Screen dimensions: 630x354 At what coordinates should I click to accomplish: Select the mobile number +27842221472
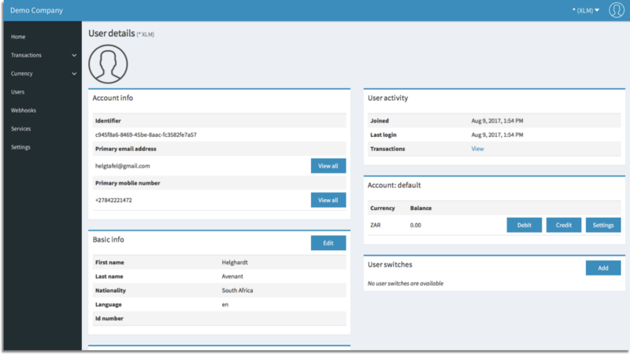pyautogui.click(x=113, y=201)
